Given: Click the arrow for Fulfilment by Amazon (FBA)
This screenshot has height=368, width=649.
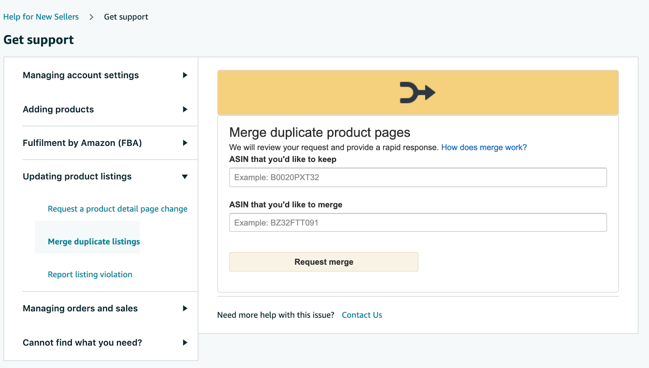Looking at the screenshot, I should [185, 143].
